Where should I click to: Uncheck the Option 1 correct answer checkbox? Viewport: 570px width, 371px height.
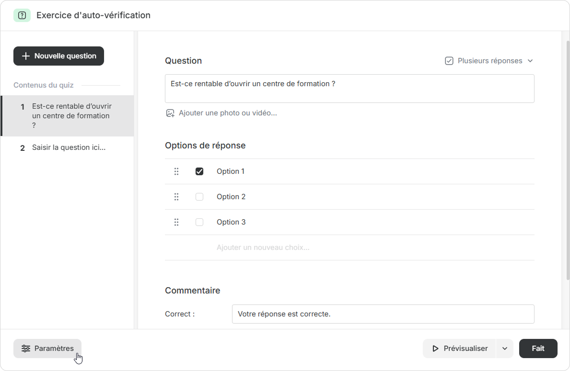199,171
